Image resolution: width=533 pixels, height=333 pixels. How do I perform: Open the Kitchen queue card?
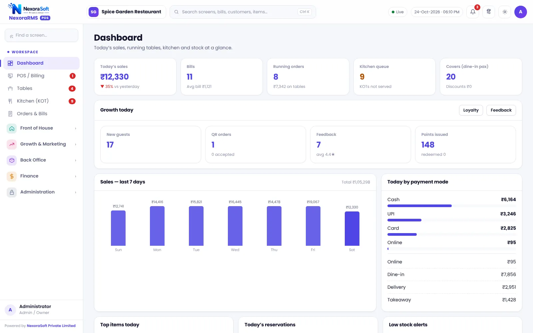(x=394, y=77)
